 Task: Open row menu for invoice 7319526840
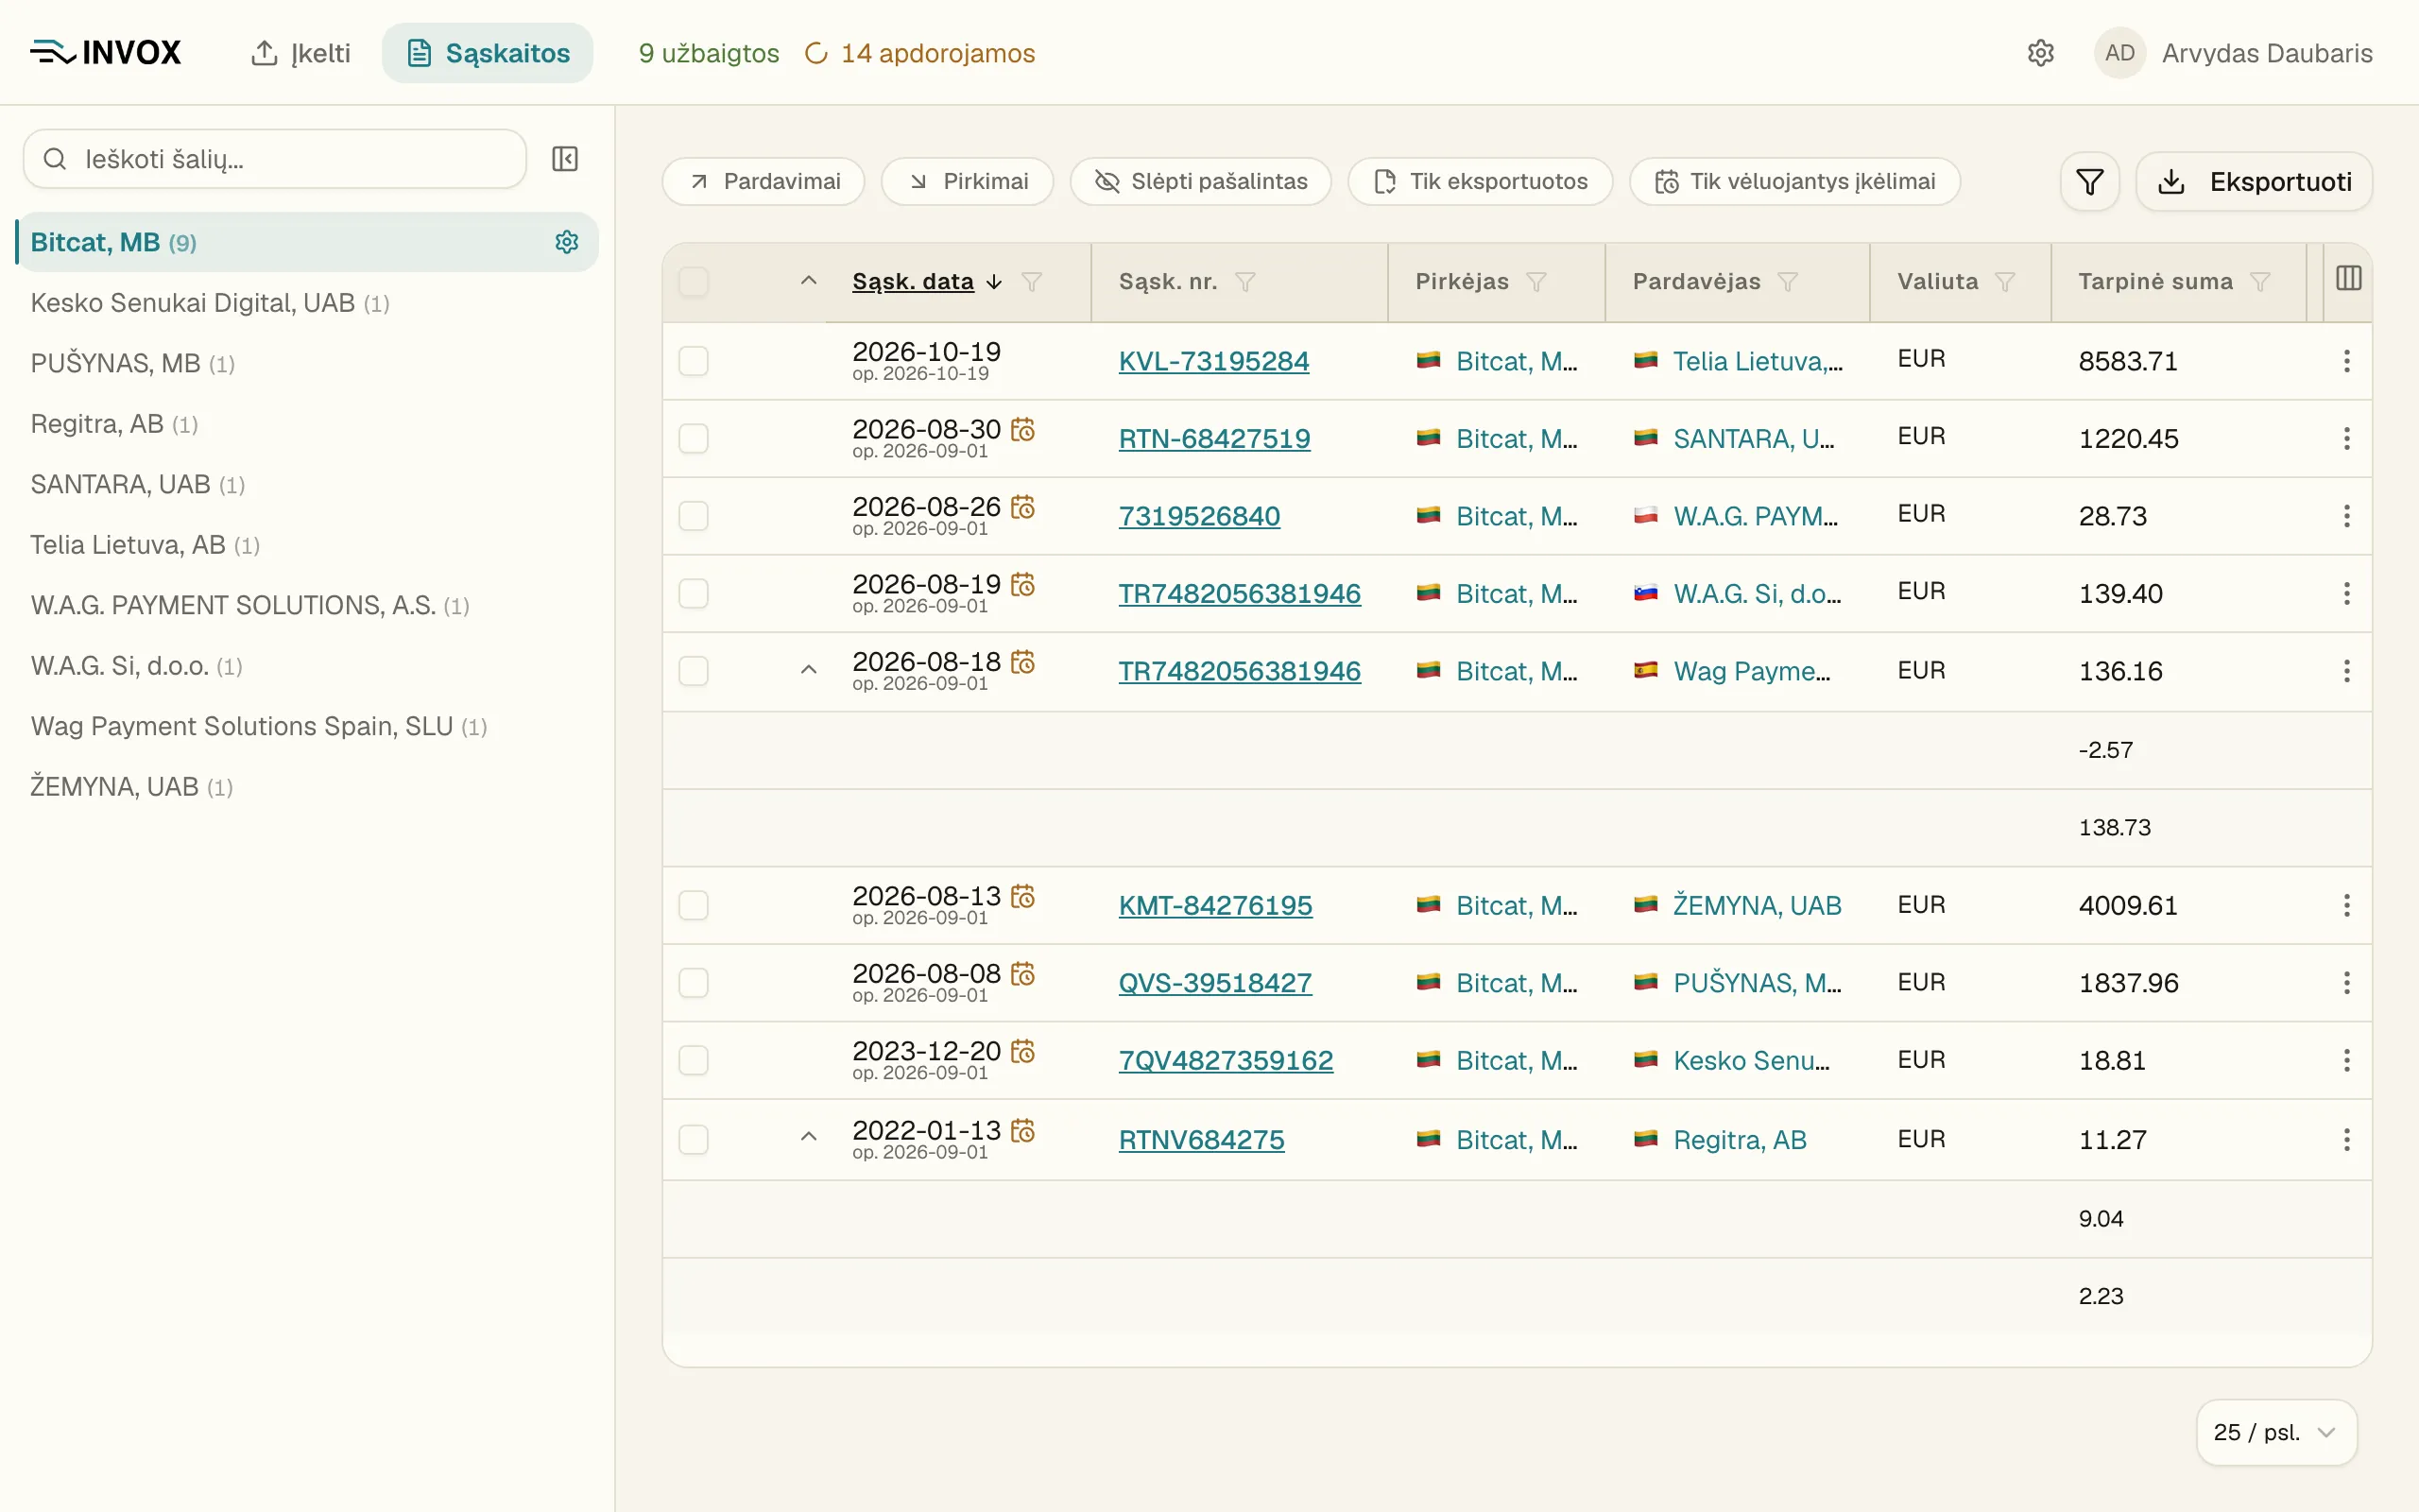click(2347, 516)
